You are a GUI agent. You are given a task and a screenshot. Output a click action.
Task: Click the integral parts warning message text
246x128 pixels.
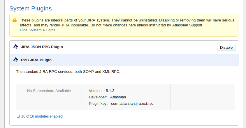[x=127, y=23]
